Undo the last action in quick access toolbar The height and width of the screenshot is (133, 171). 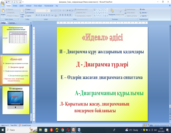tap(9, 2)
